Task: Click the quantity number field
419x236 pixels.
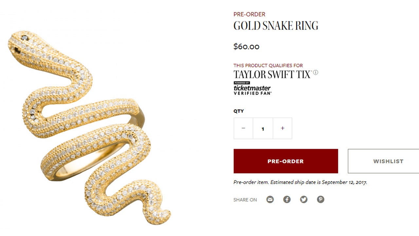Action: point(263,128)
